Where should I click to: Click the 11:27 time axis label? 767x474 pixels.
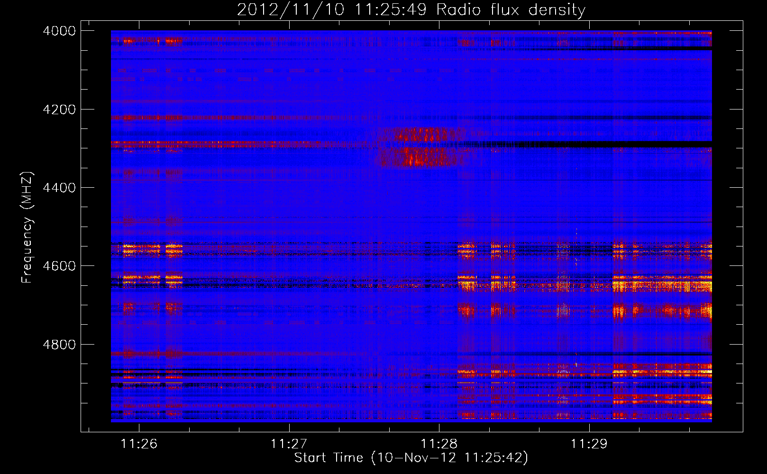[289, 444]
